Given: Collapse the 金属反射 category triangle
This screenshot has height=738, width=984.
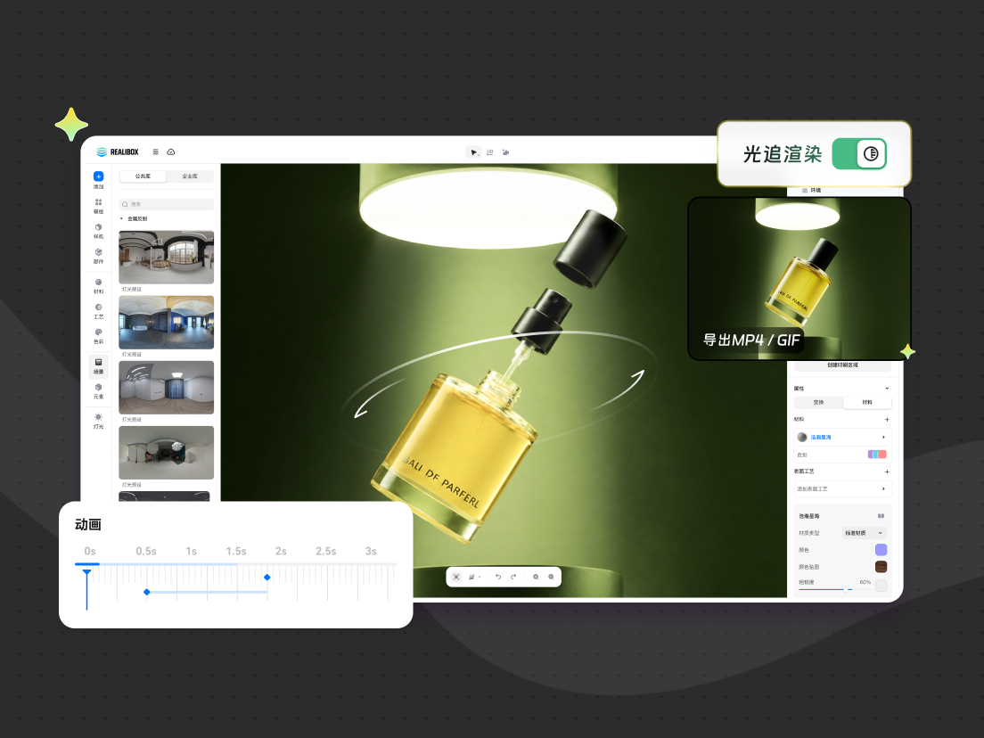Looking at the screenshot, I should pos(122,218).
